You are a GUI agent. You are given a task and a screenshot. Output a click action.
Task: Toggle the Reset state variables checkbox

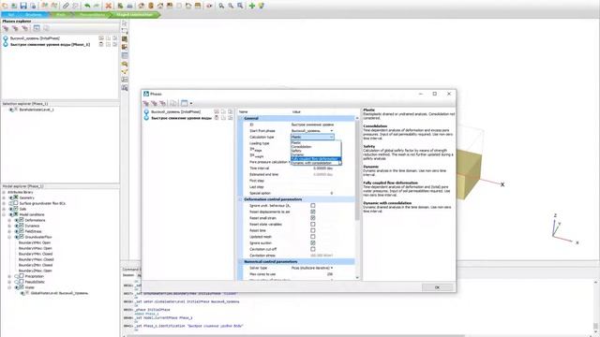pos(312,225)
